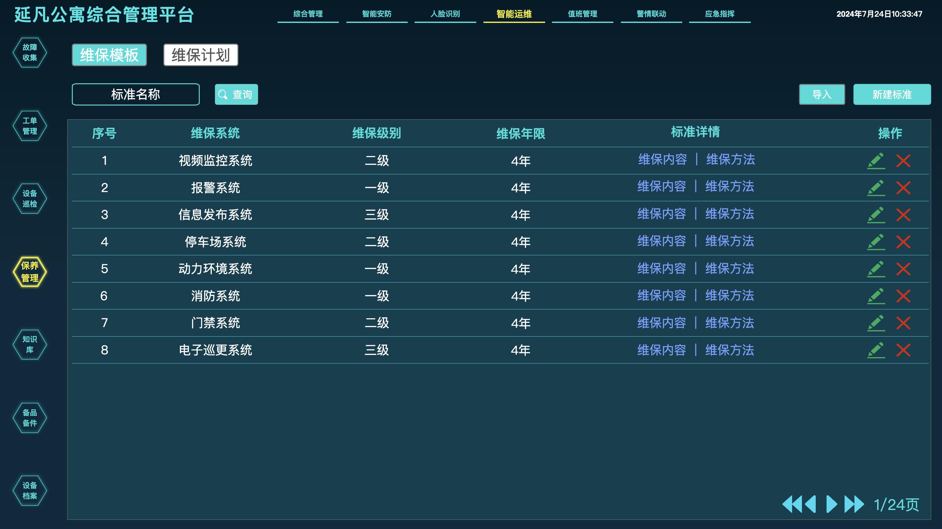Screen dimensions: 942x529
Task: Switch to the 值班管理 navigation tab
Action: pyautogui.click(x=582, y=14)
